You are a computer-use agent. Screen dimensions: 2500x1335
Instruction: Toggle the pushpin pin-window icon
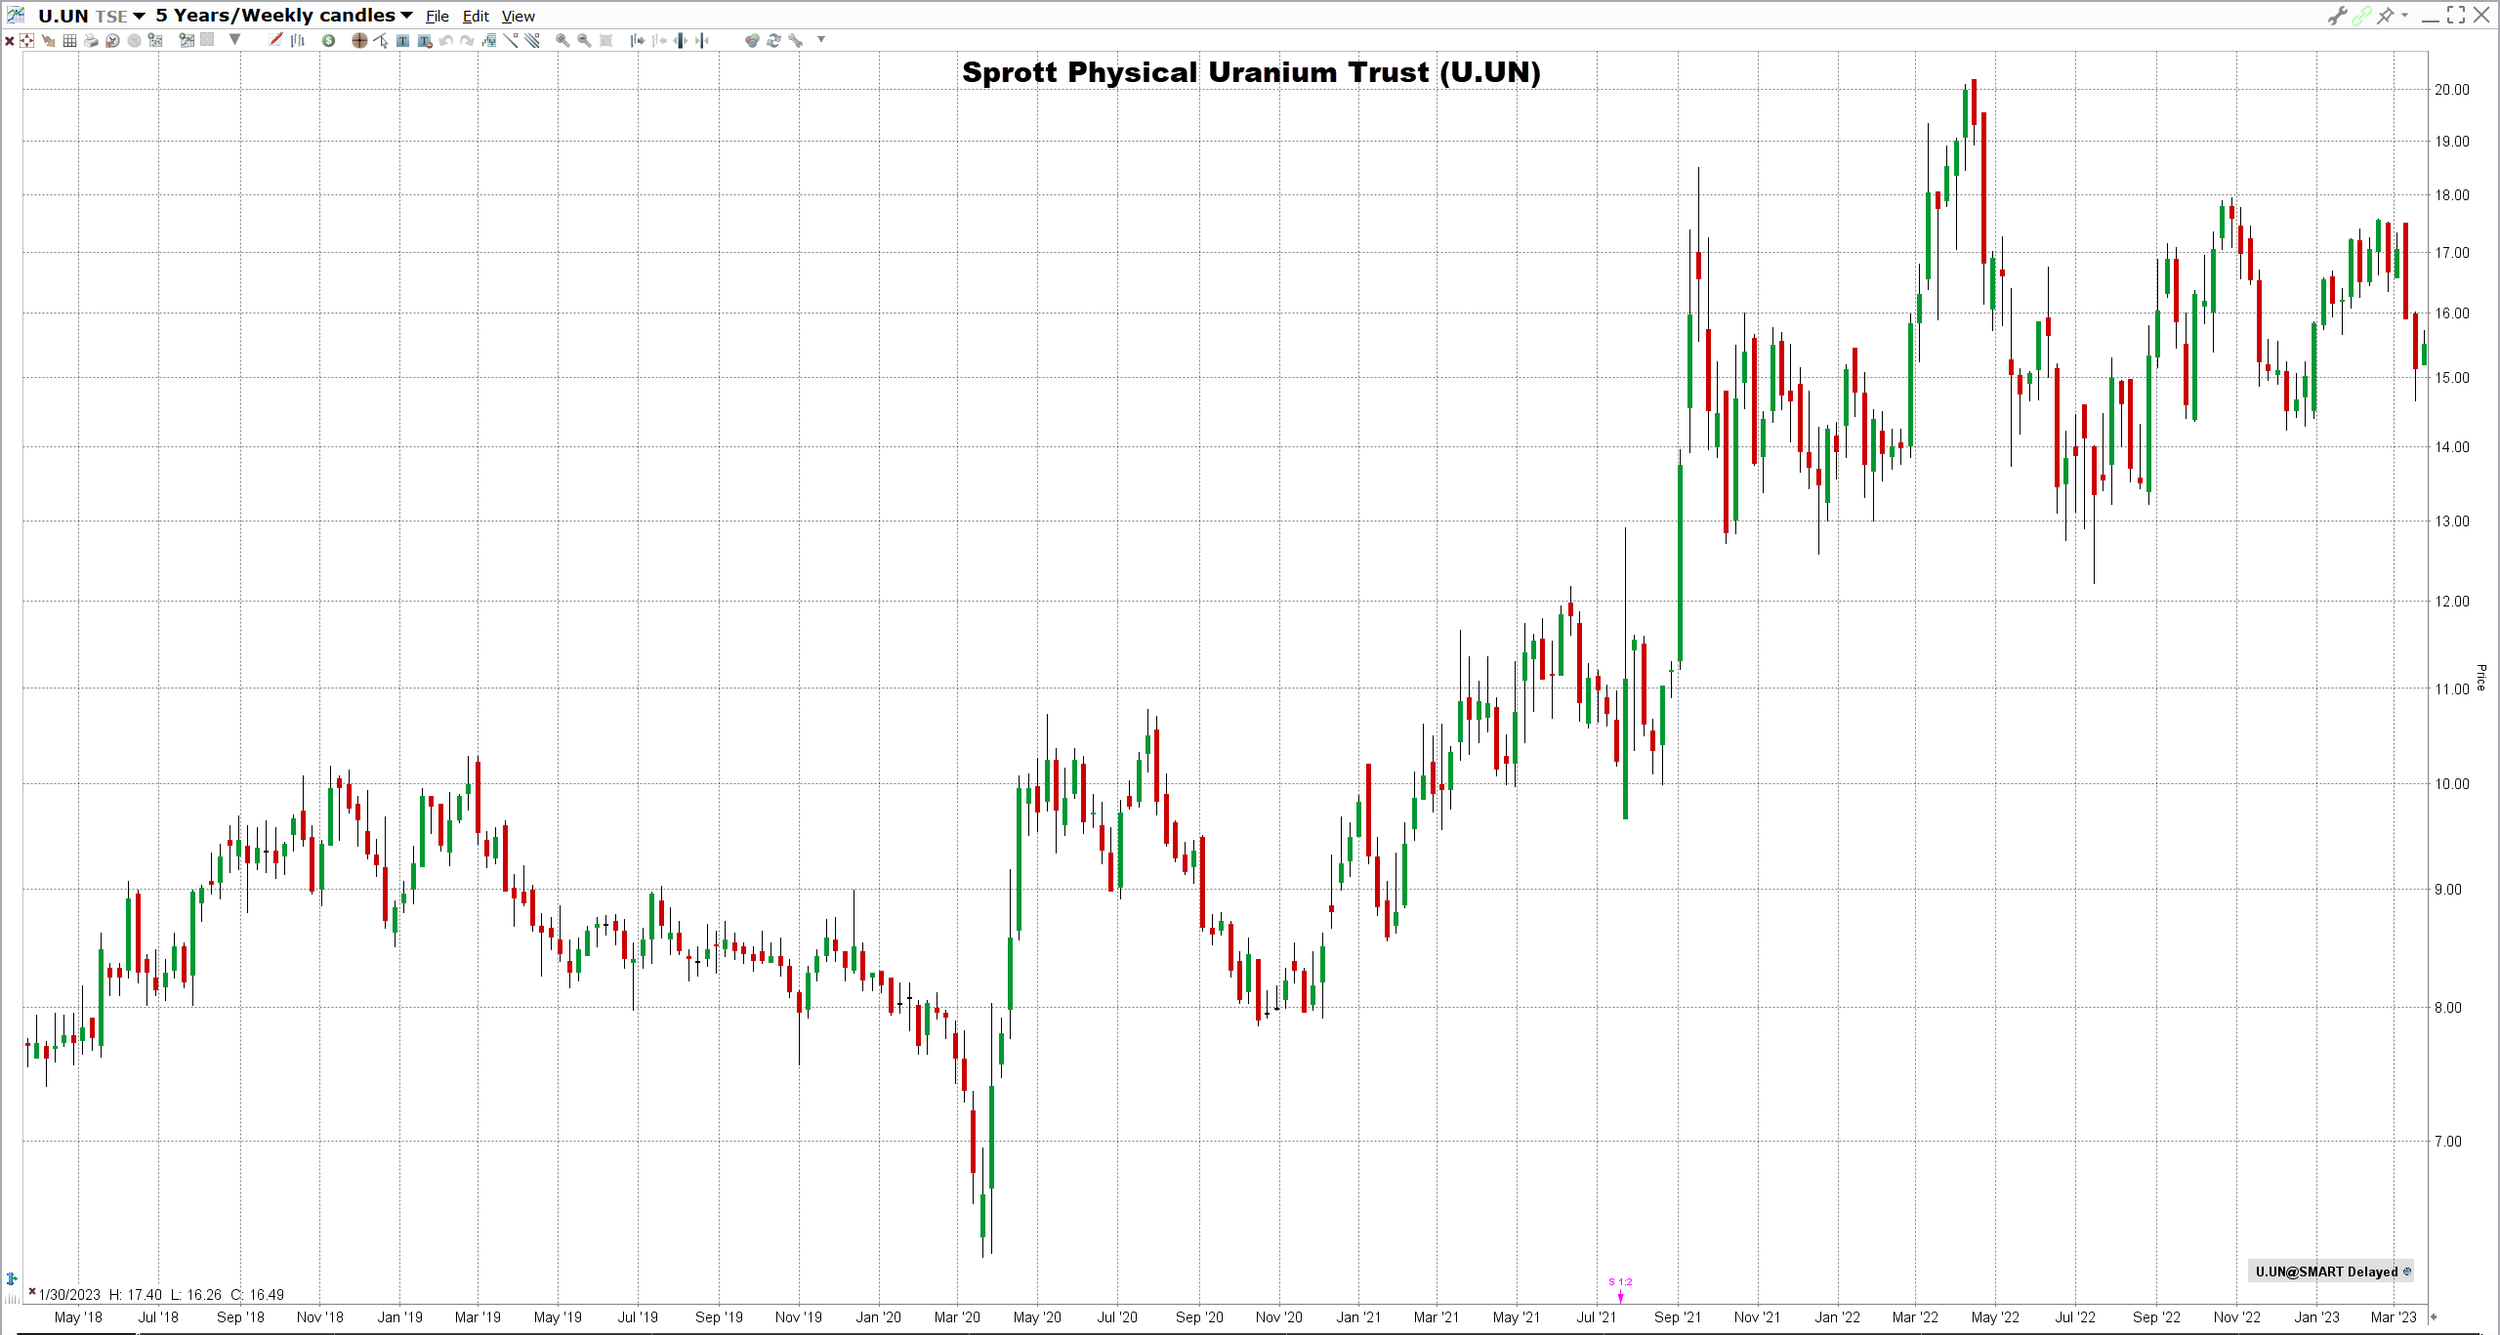click(2386, 16)
